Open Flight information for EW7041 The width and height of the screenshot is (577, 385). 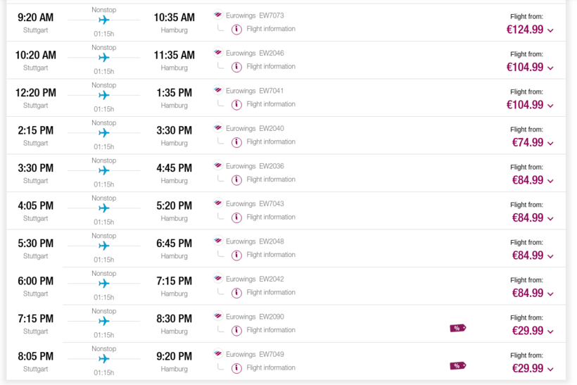click(x=270, y=104)
